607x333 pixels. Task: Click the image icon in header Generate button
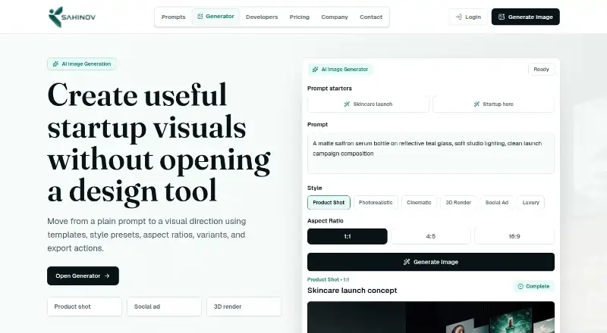click(502, 17)
